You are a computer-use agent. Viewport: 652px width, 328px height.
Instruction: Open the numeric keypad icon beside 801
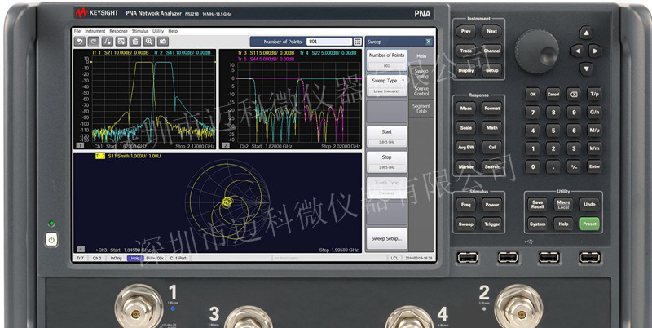coord(358,42)
